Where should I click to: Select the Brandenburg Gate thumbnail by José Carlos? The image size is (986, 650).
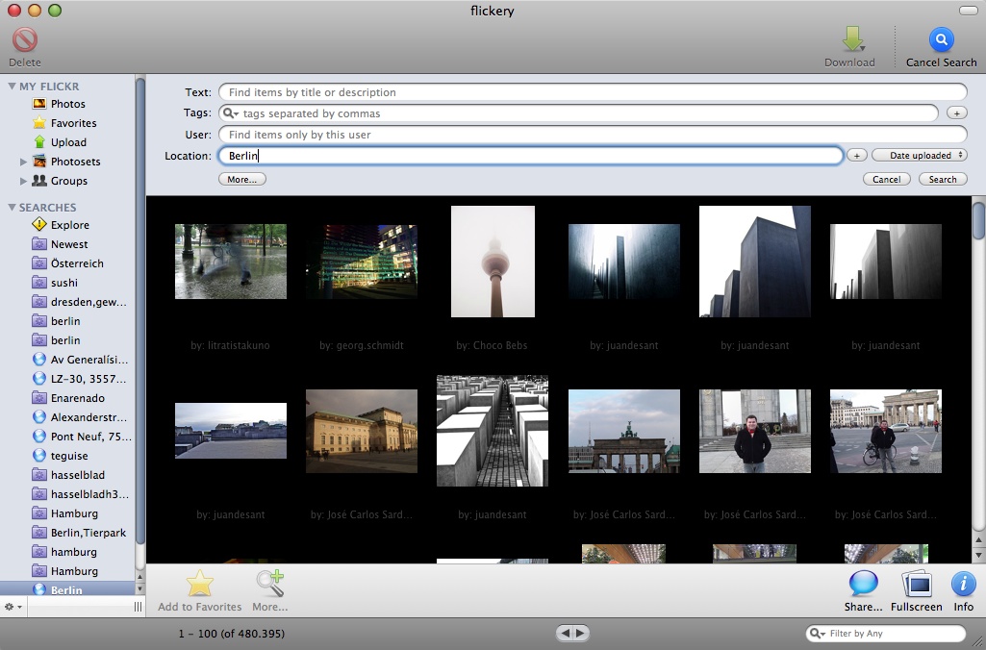[623, 430]
